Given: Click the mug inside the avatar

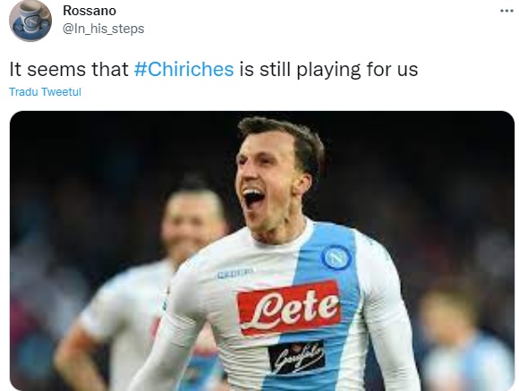Looking at the screenshot, I should (30, 16).
